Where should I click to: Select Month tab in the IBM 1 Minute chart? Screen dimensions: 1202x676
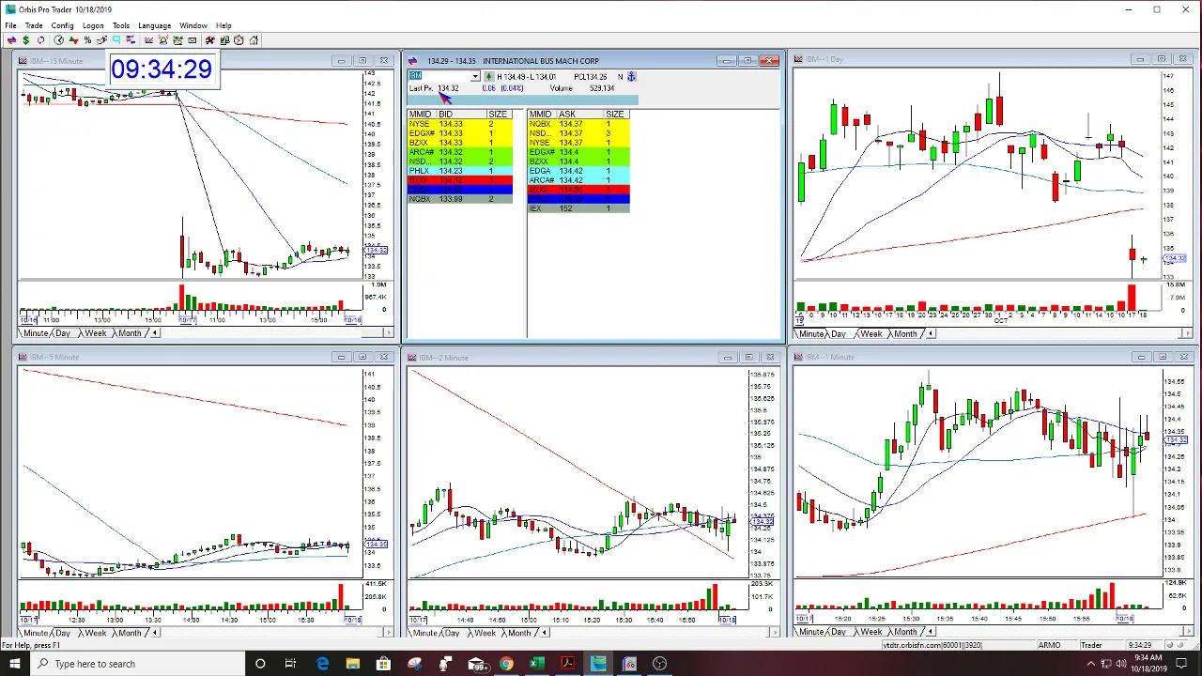pyautogui.click(x=905, y=633)
